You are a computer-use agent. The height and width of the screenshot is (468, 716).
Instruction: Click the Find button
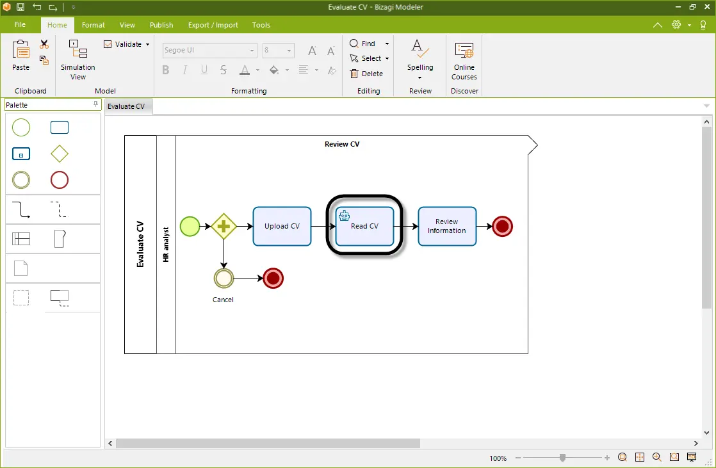[363, 44]
